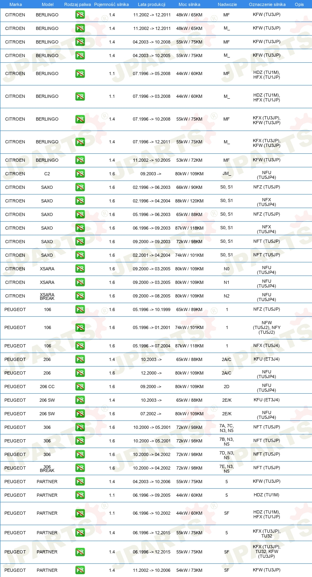Click the NFX (TU5J4) engine code cell
The width and height of the screenshot is (312, 577).
pos(267,346)
